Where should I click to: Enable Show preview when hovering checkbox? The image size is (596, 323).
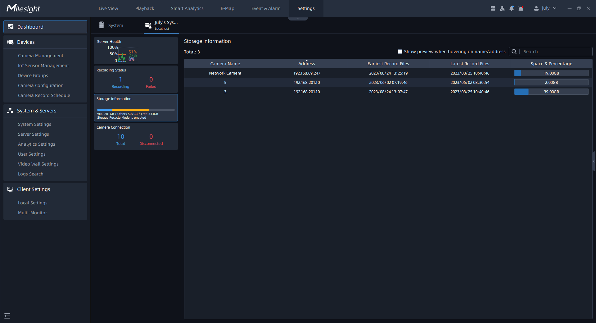[x=400, y=52]
